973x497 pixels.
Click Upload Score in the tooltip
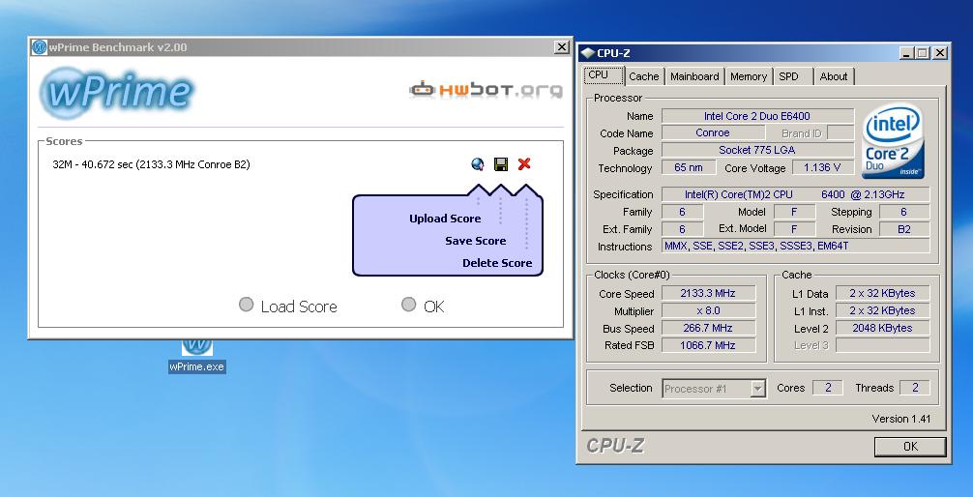tap(445, 219)
